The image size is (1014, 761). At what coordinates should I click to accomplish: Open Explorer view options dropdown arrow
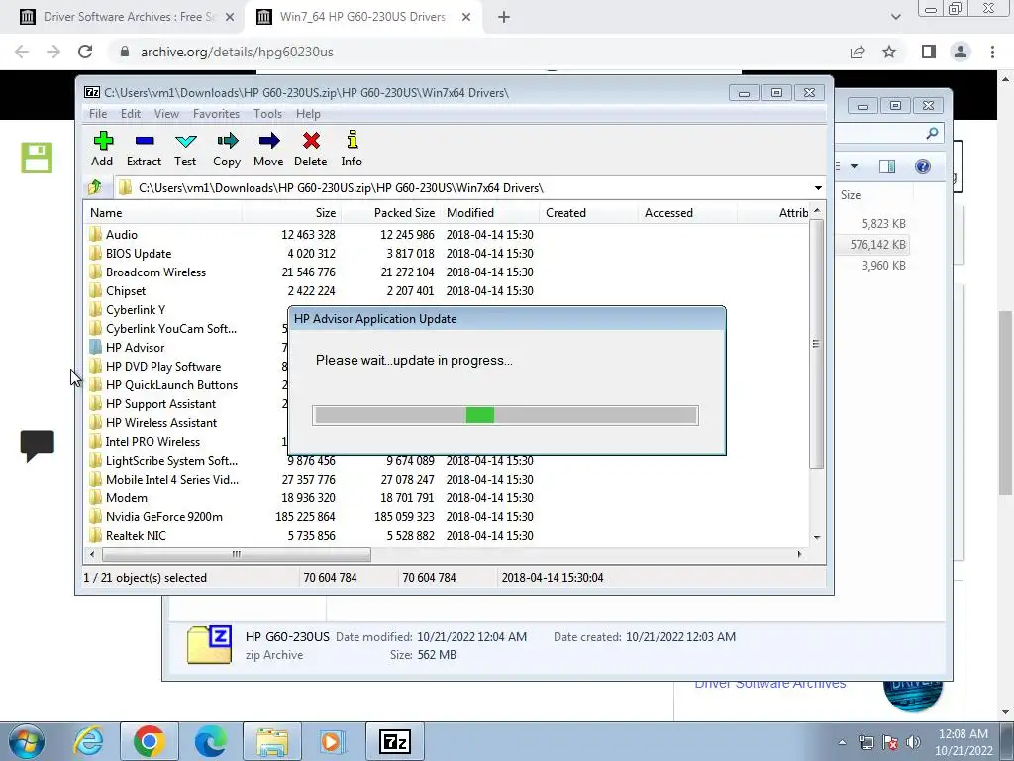854,166
